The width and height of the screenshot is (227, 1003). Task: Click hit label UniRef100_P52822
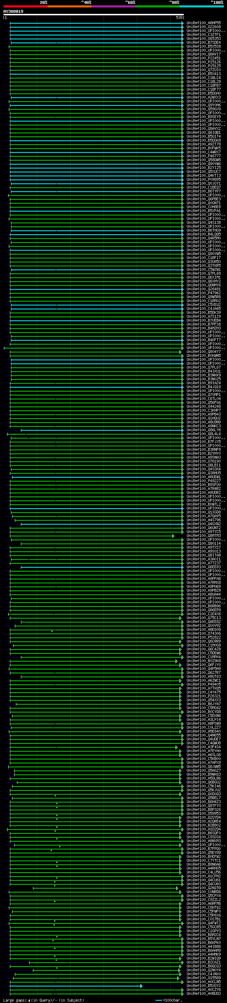tap(204, 637)
